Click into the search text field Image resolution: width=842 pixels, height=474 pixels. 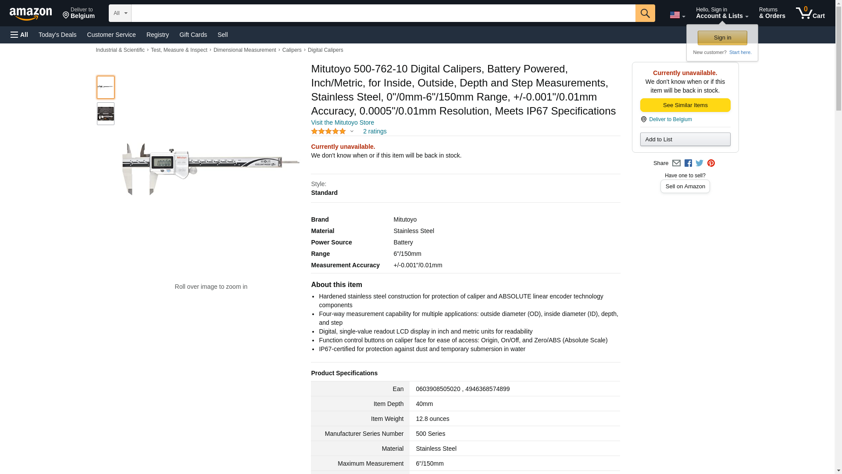pos(383,13)
